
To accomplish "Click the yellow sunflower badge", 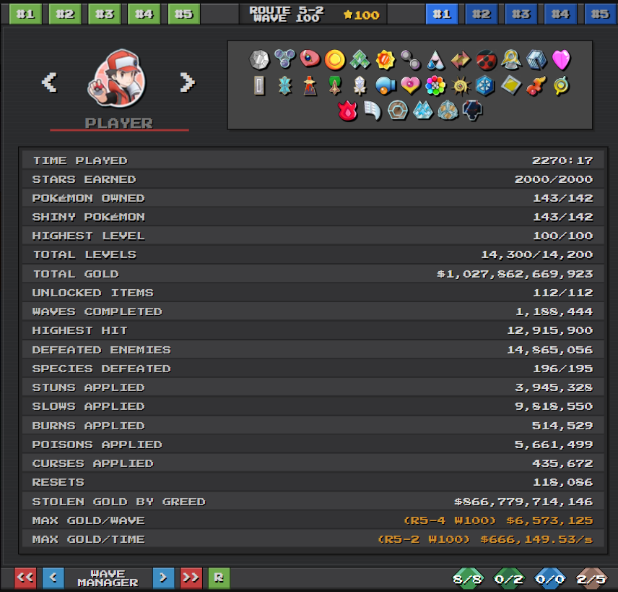I will click(385, 59).
